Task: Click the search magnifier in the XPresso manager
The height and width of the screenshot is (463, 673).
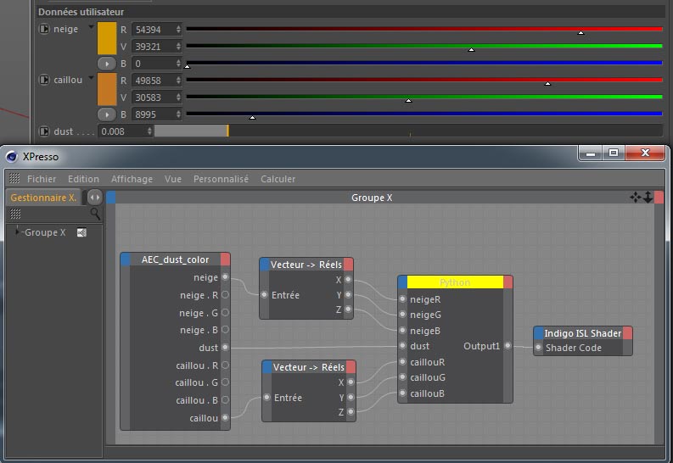Action: click(x=95, y=215)
